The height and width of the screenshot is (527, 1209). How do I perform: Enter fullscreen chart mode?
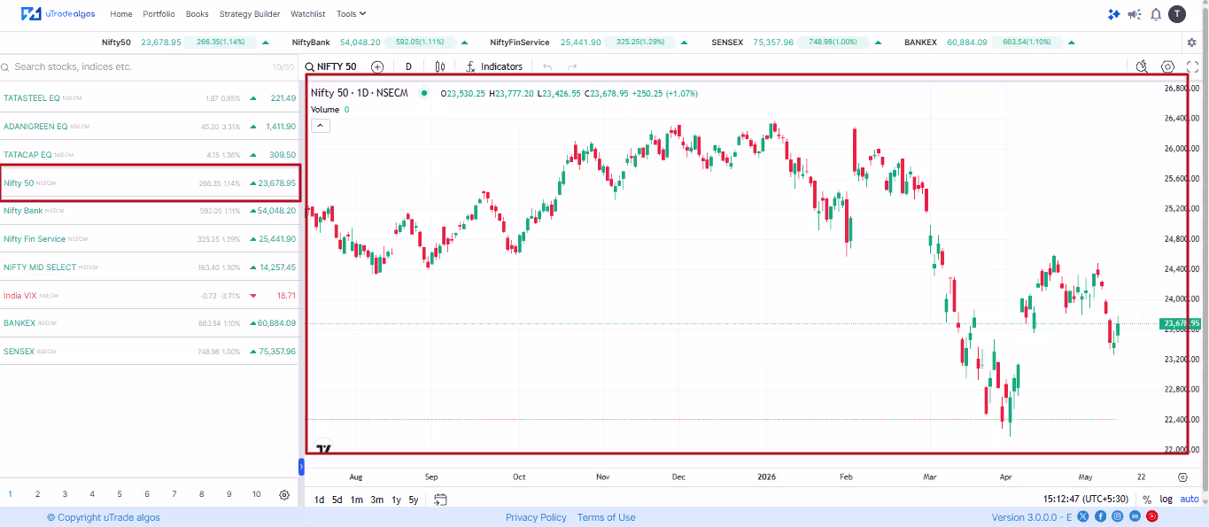[x=1193, y=66]
